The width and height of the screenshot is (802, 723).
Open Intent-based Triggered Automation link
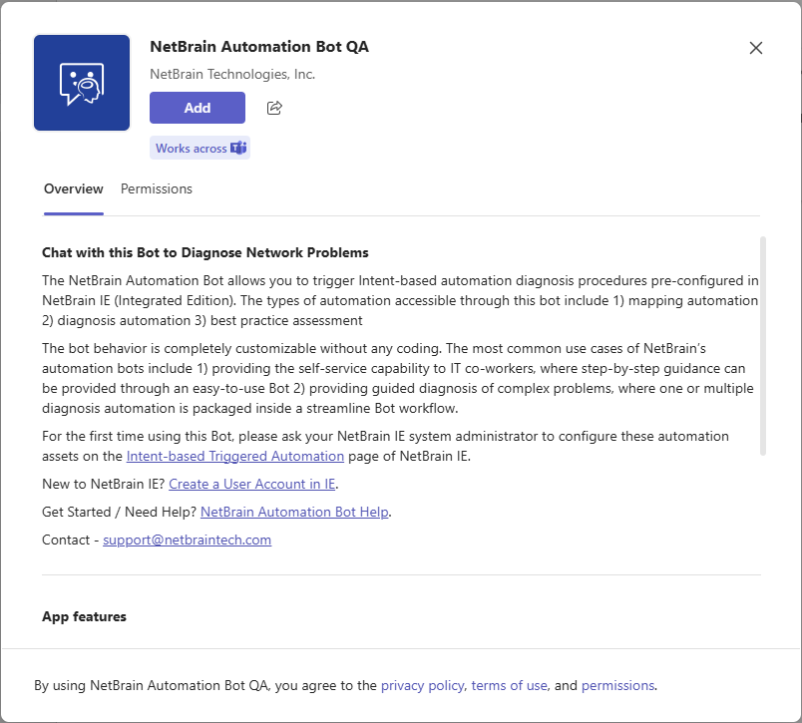tap(235, 456)
